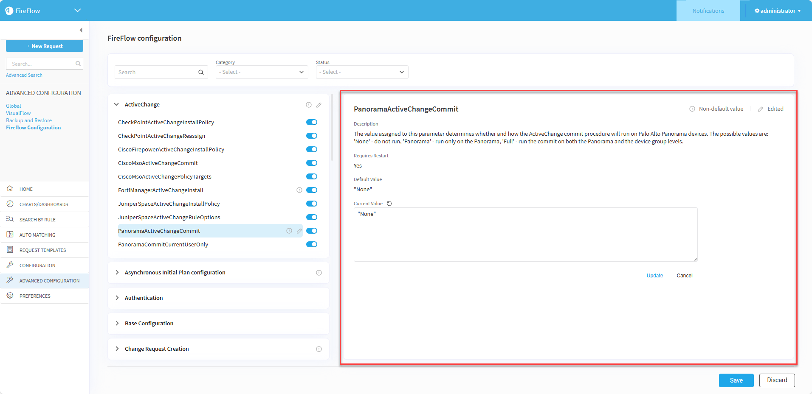Click the pencil icon on PanoramaActiveChangeCommit row
Screen dimensions: 812x394
[x=299, y=231]
